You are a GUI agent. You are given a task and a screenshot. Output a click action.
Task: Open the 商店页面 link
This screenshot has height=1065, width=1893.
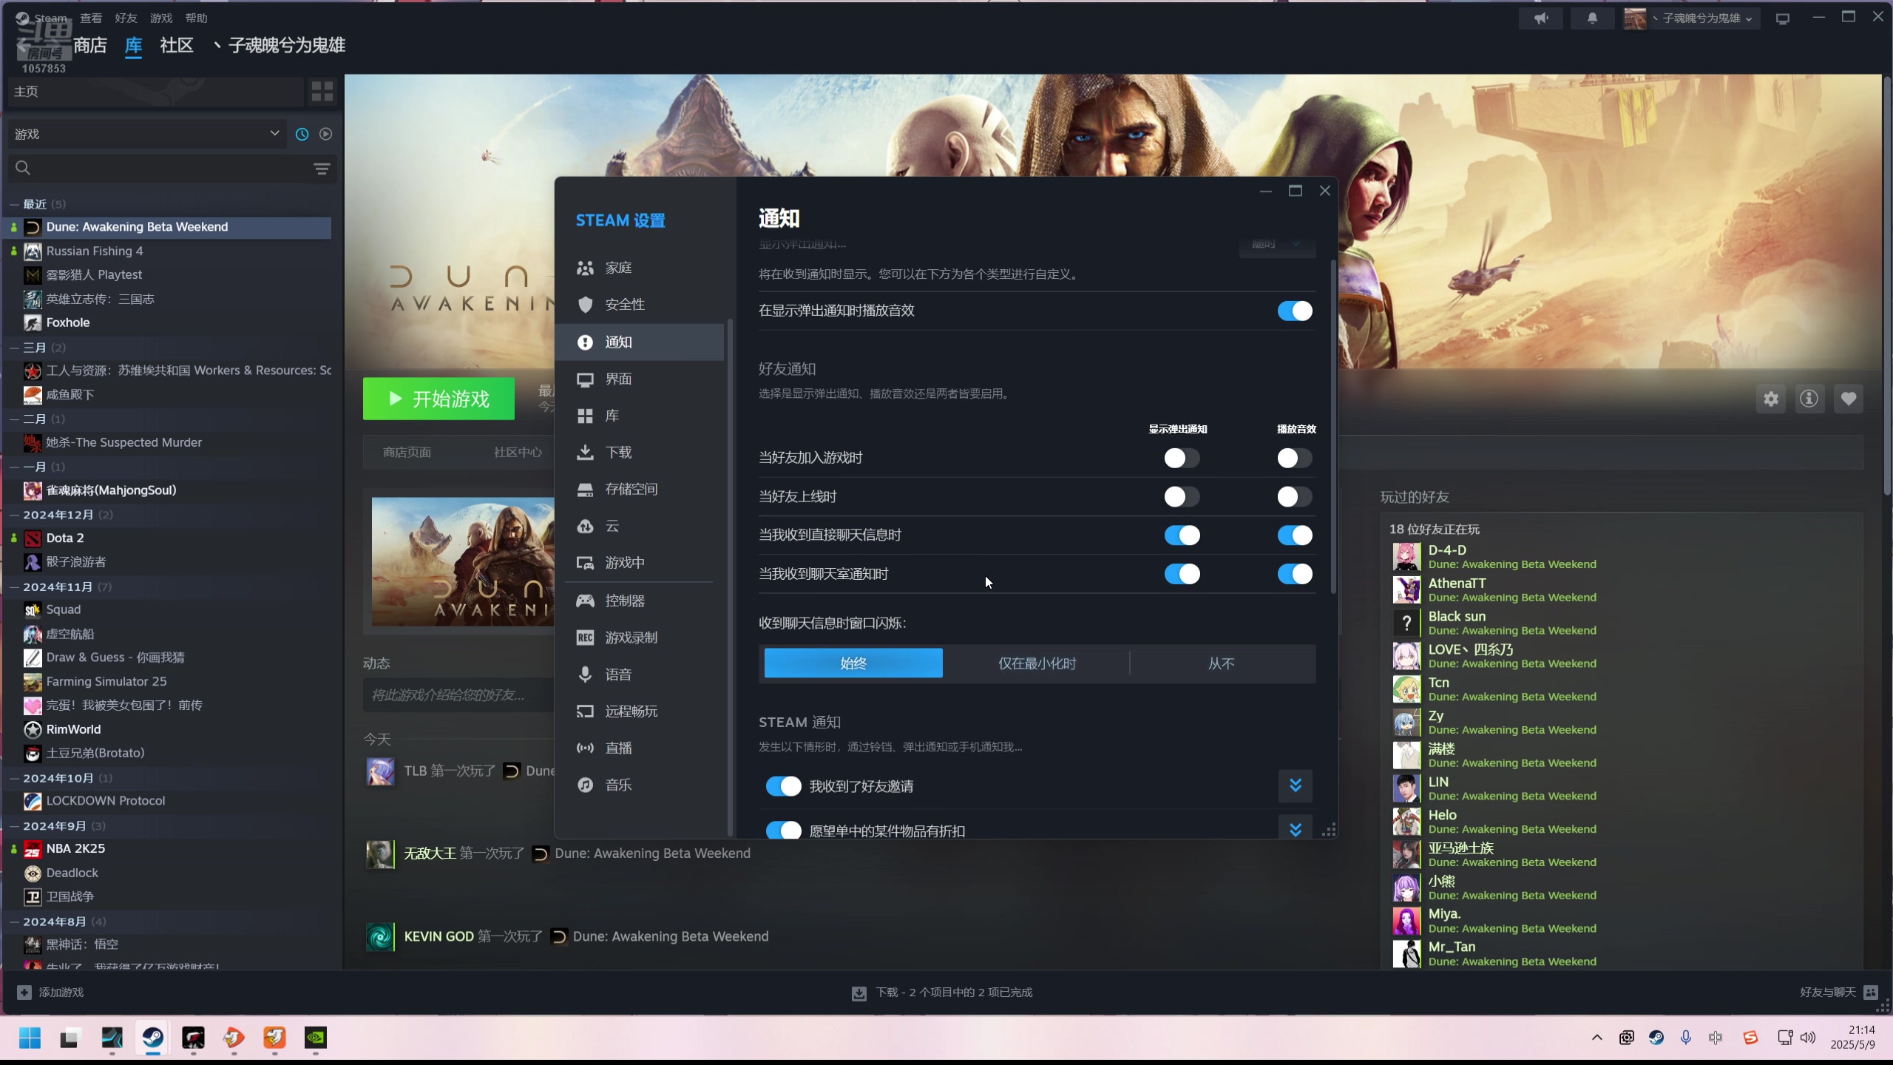point(407,452)
